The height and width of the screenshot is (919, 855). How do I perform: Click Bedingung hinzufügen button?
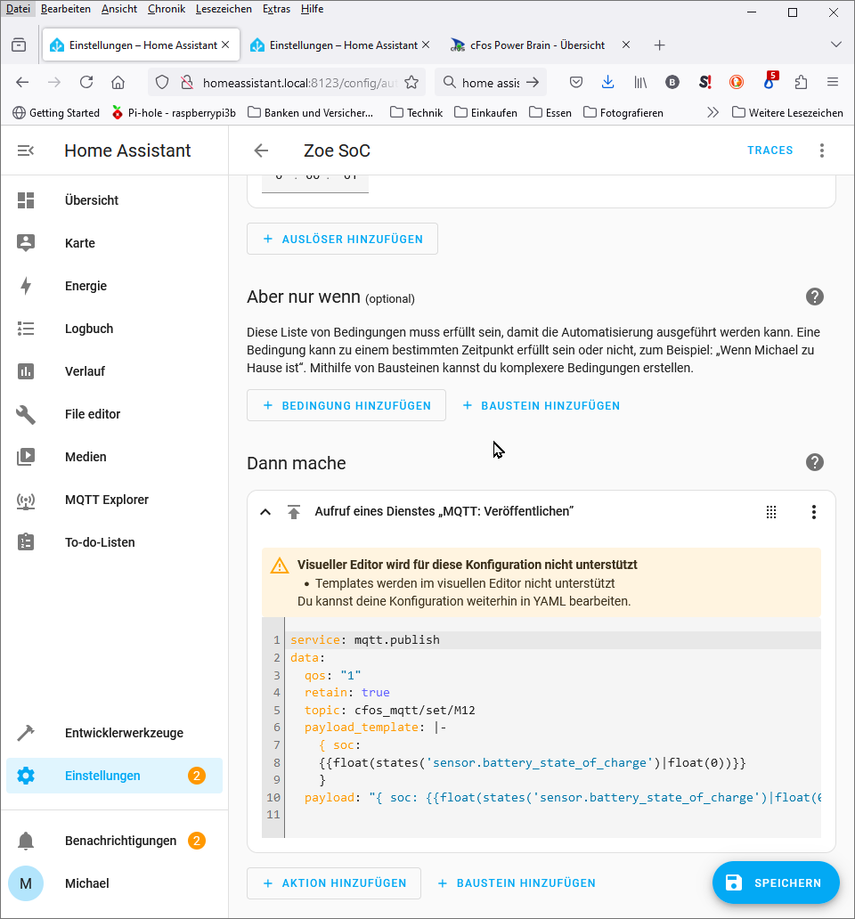click(346, 405)
